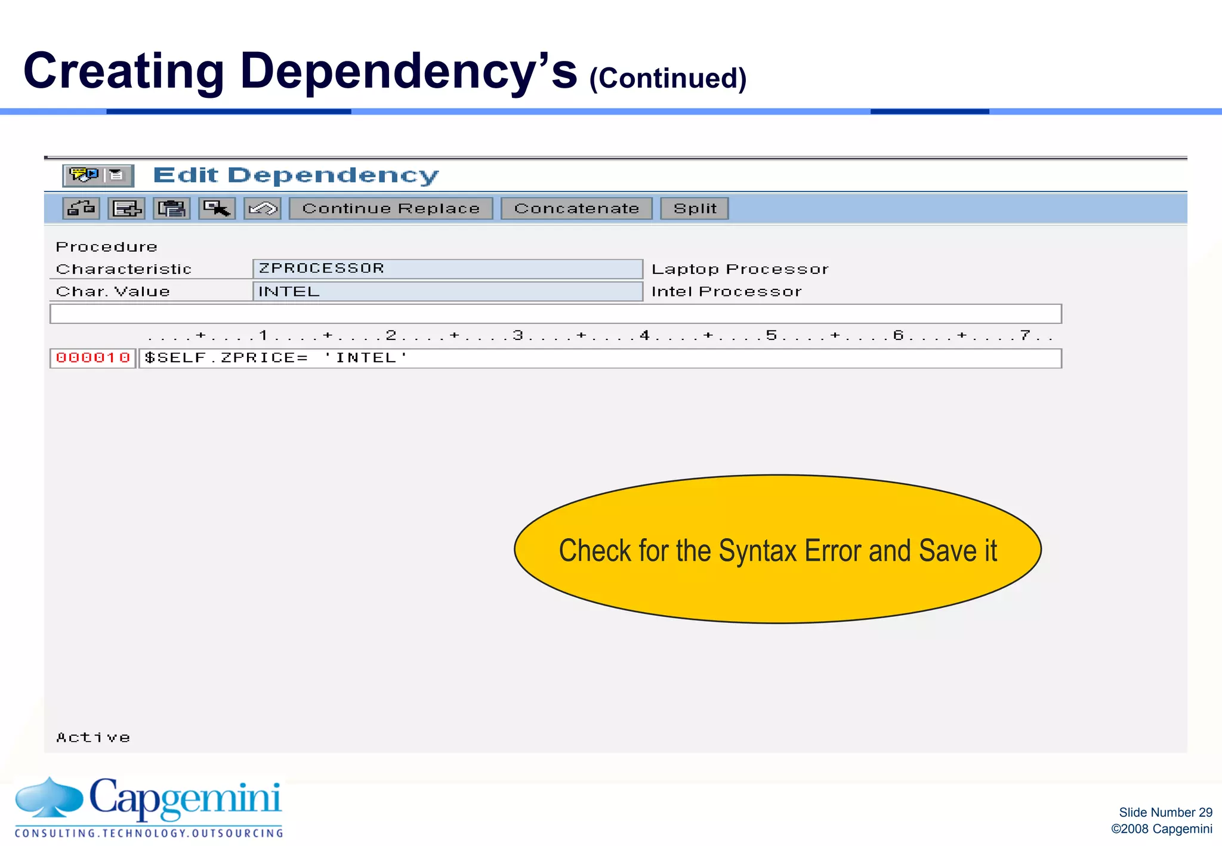Click the Split button
This screenshot has height=846, width=1222.
coord(695,209)
